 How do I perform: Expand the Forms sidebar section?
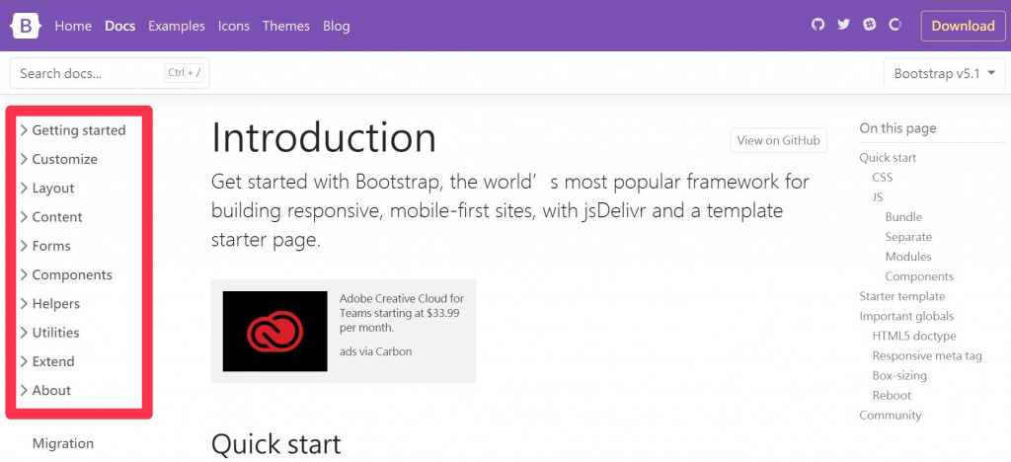[45, 246]
